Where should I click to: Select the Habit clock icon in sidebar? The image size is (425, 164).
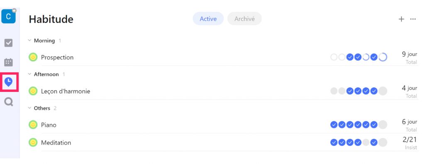click(x=9, y=82)
